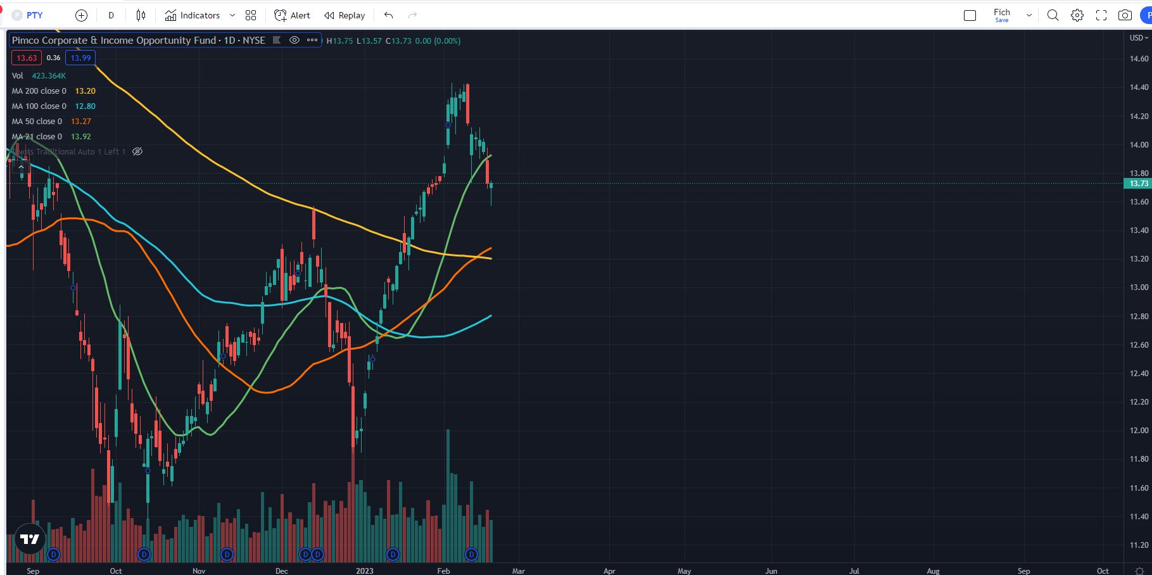
Task: Open the Indicators dialog
Action: 193,15
